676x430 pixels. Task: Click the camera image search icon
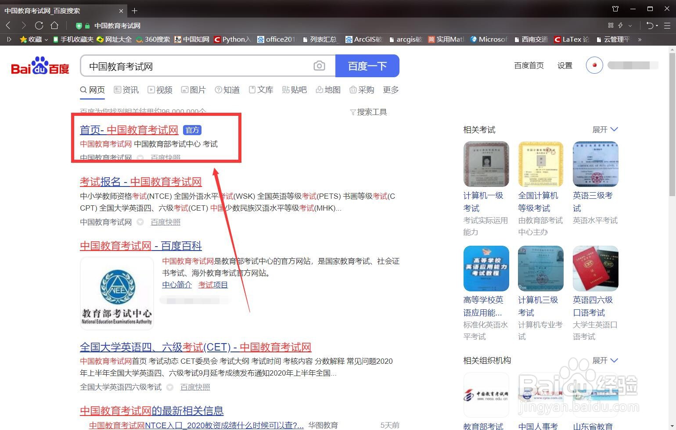[x=319, y=66]
